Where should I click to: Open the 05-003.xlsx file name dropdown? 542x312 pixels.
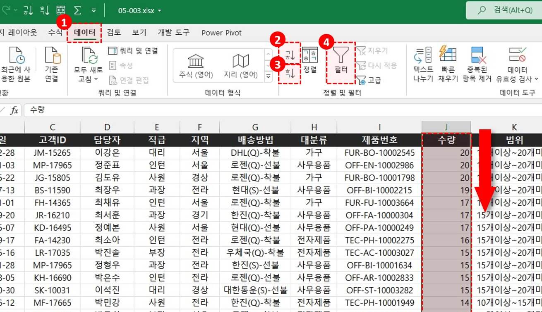point(159,10)
